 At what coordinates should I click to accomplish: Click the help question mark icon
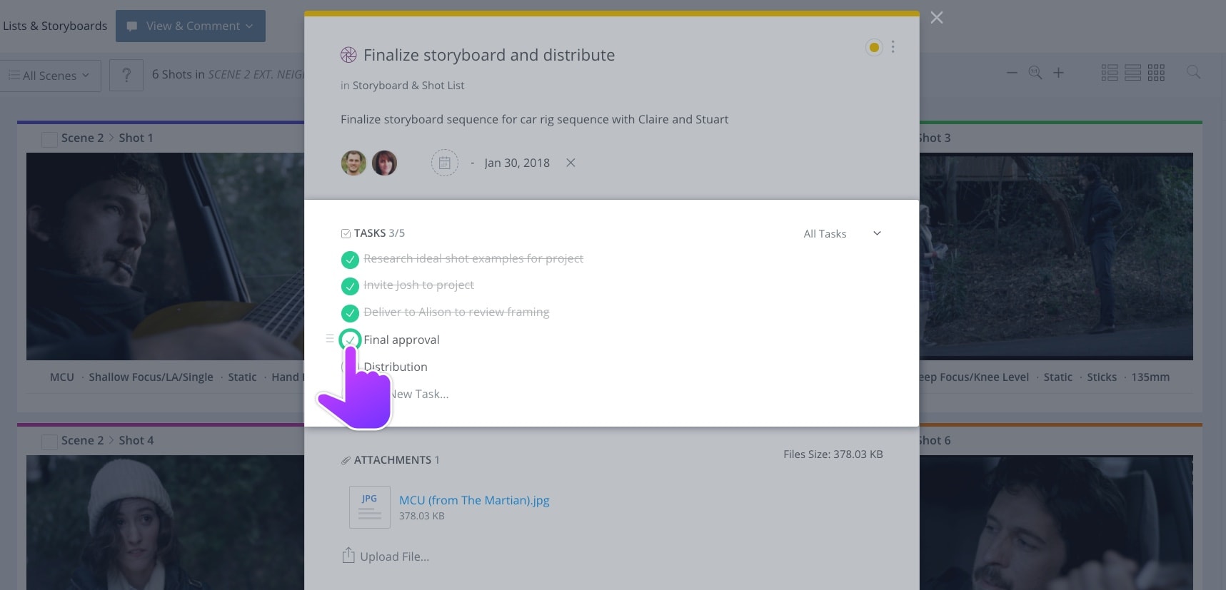tap(126, 75)
